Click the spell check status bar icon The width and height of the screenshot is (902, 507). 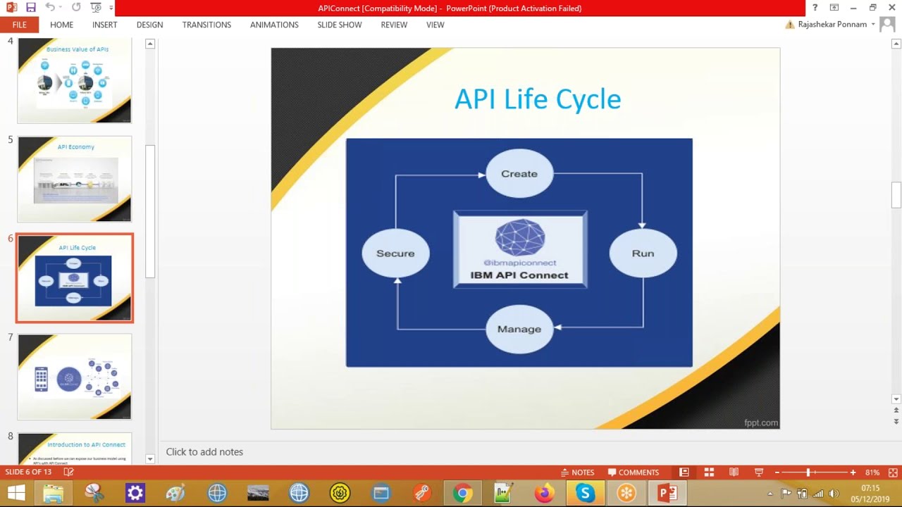[x=68, y=472]
